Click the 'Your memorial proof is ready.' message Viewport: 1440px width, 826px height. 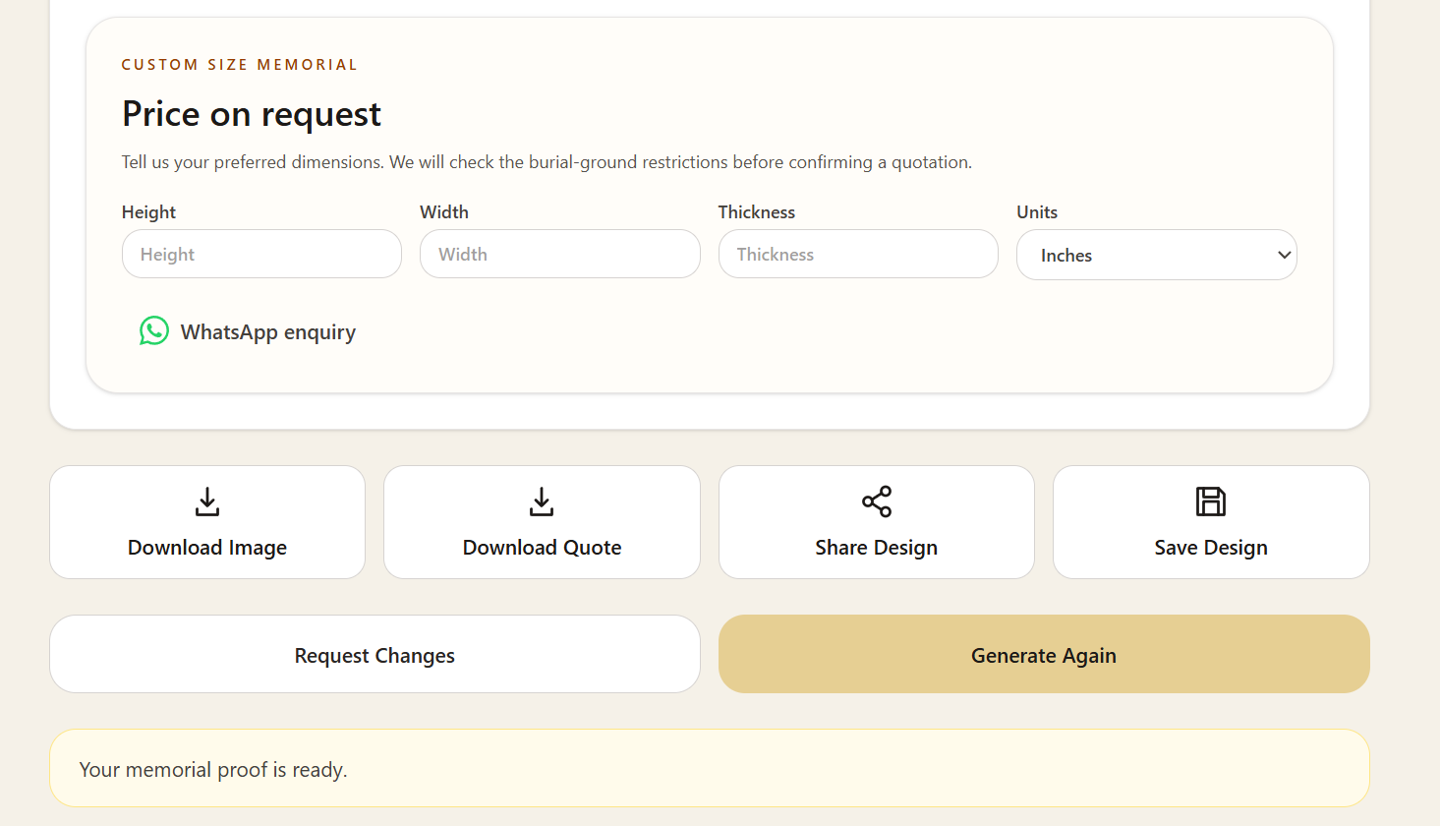(x=213, y=769)
